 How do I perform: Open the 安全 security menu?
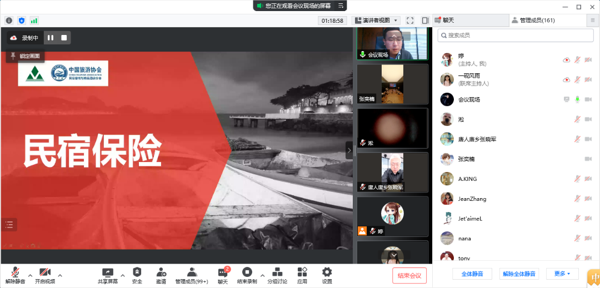click(x=137, y=275)
